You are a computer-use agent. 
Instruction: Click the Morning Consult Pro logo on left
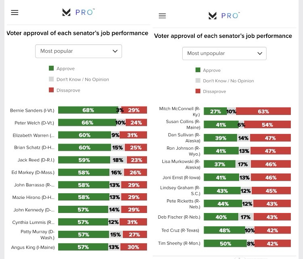pyautogui.click(x=78, y=13)
